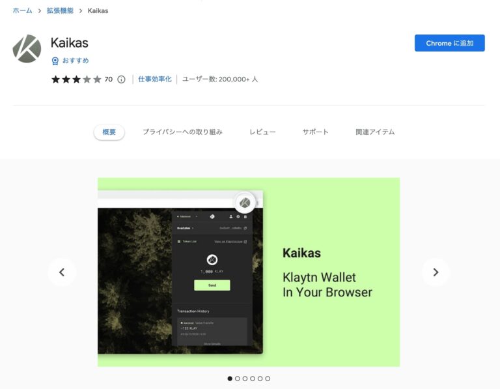The image size is (500, 389).
Task: Add extension with Chrome に追加 button
Action: pyautogui.click(x=450, y=43)
